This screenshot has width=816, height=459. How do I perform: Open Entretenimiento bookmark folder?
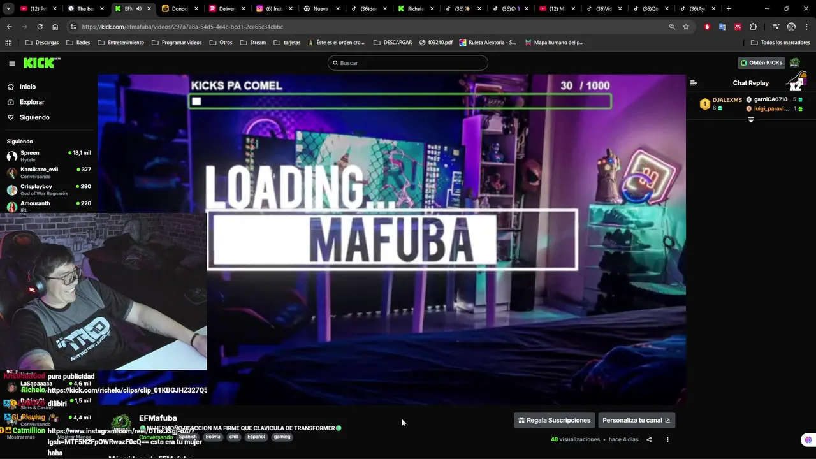tap(120, 43)
